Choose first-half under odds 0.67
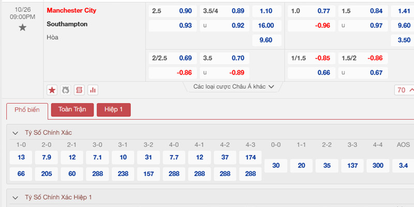Screen dimensions: 414x207 tap(363, 73)
